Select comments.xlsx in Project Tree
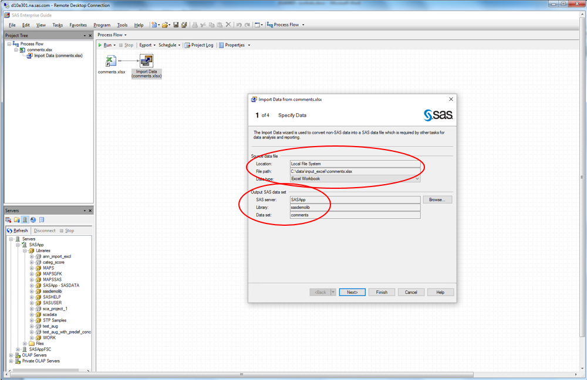This screenshot has height=380, width=587. coord(39,50)
